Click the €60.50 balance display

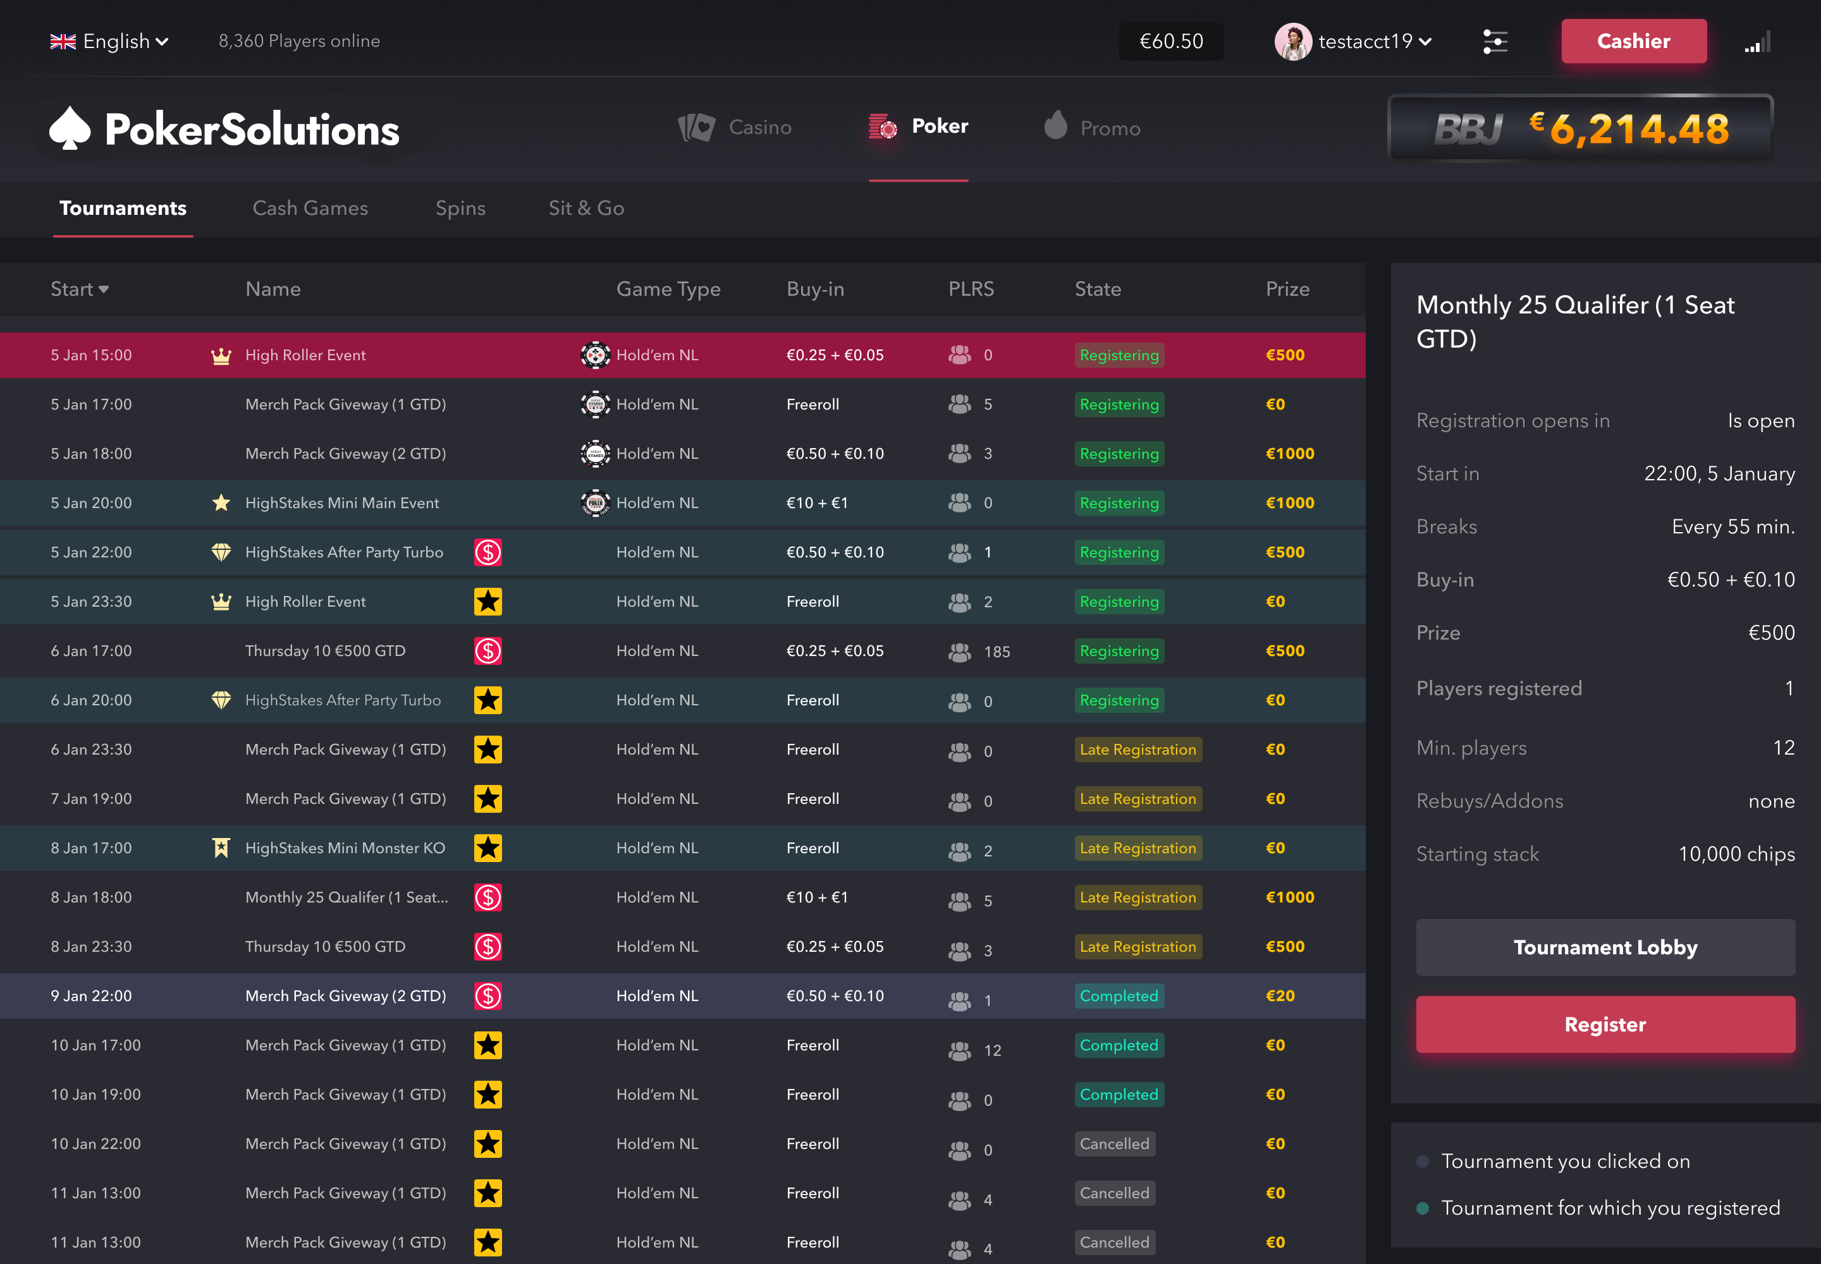point(1170,41)
